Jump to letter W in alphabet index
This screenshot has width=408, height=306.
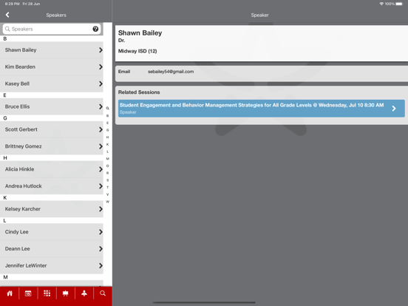point(107,202)
